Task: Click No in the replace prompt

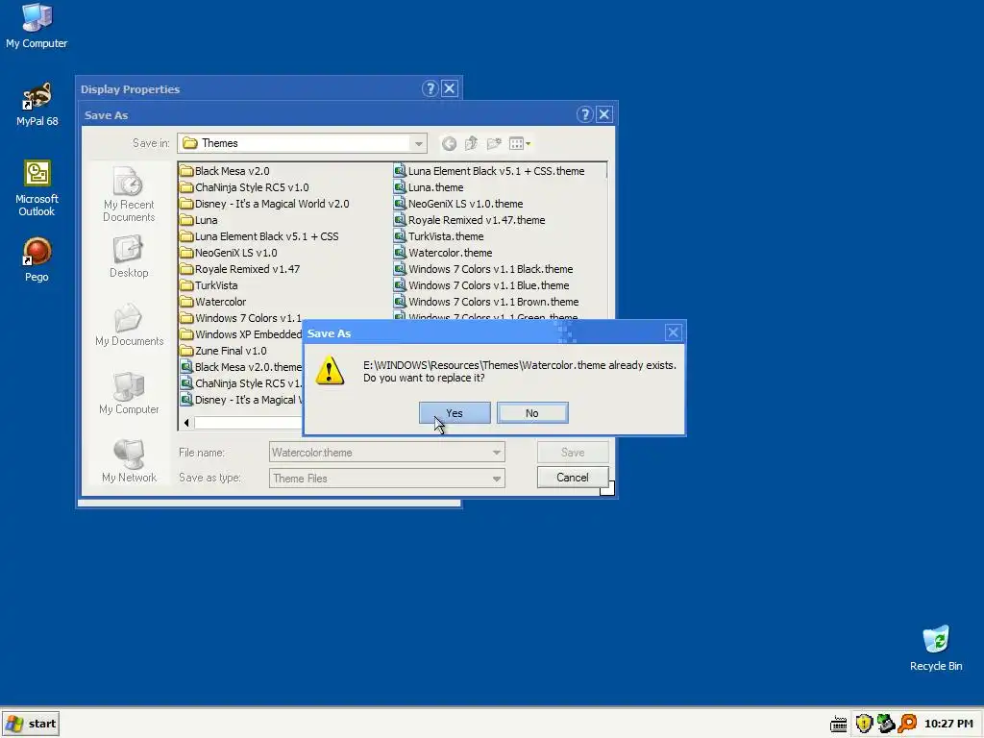Action: 532,413
